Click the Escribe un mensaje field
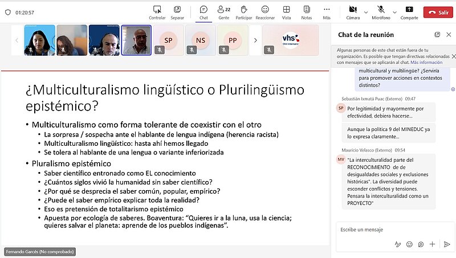456x258 pixels. pos(388,230)
